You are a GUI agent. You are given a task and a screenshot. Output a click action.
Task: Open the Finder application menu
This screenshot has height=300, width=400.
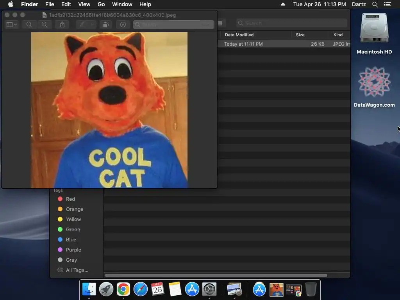(30, 4)
